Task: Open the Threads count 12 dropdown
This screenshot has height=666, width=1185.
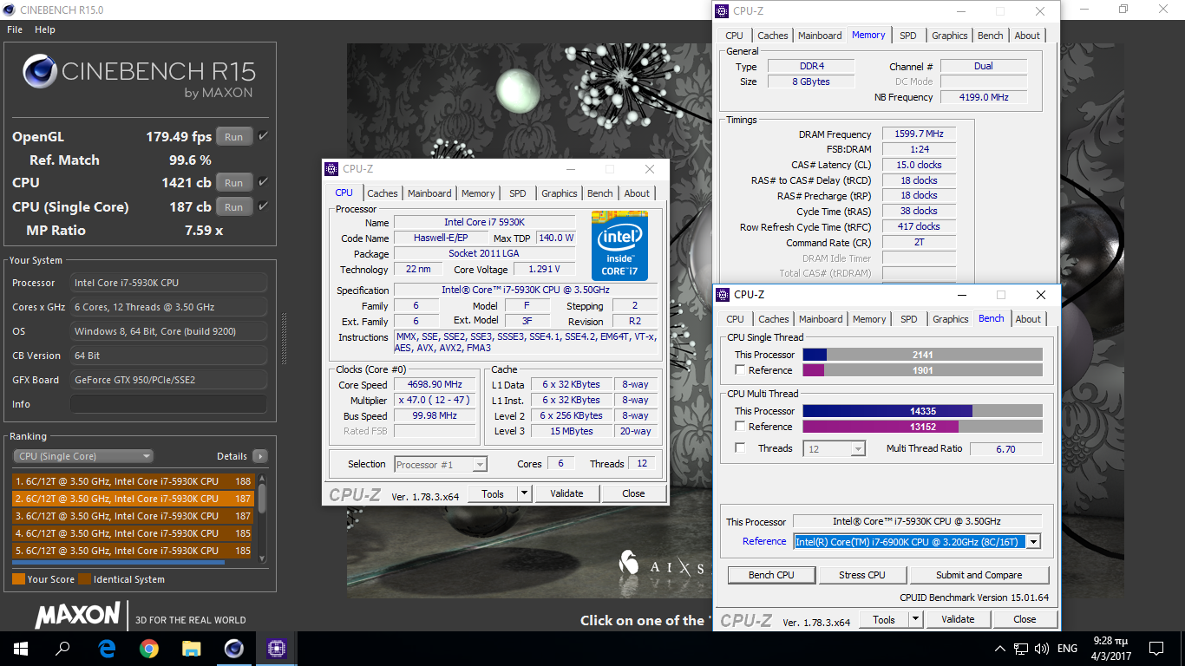Action: point(835,448)
